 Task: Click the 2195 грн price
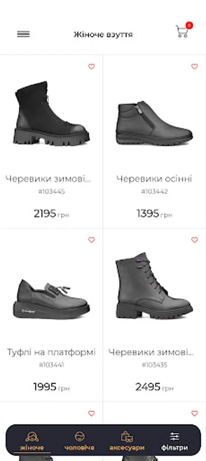[x=51, y=214]
